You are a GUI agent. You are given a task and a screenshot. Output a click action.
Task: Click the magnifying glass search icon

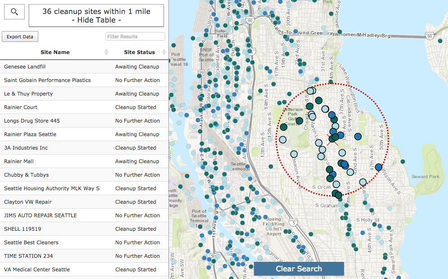coord(14,12)
